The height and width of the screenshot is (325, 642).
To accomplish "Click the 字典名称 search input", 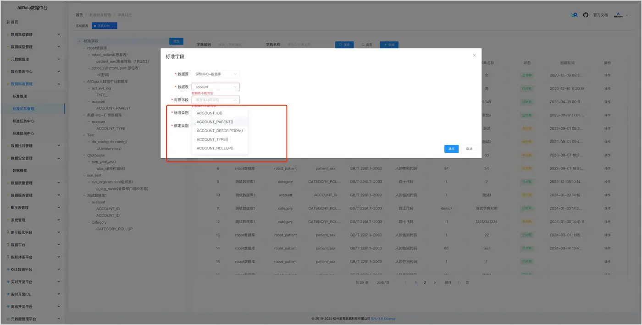I will (x=306, y=45).
